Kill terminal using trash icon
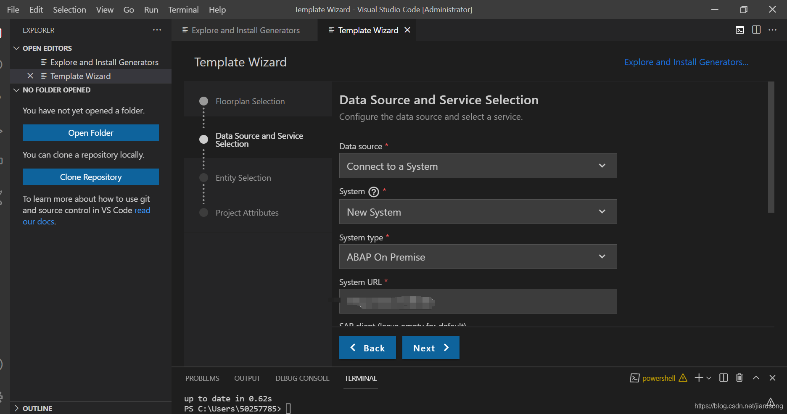The image size is (787, 414). point(739,378)
